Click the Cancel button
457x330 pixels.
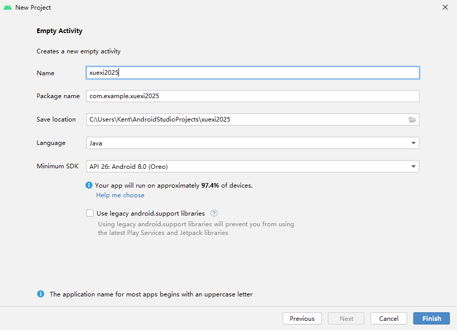click(x=388, y=318)
